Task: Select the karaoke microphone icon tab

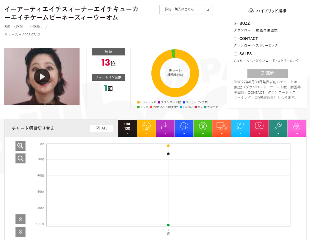Action: tap(278, 128)
